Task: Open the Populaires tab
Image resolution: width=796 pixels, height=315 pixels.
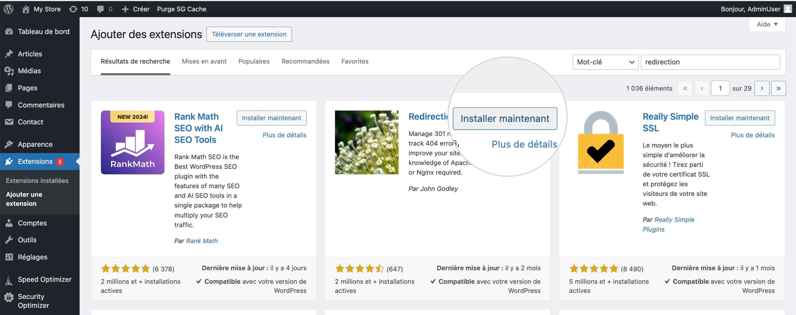Action: pyautogui.click(x=254, y=62)
